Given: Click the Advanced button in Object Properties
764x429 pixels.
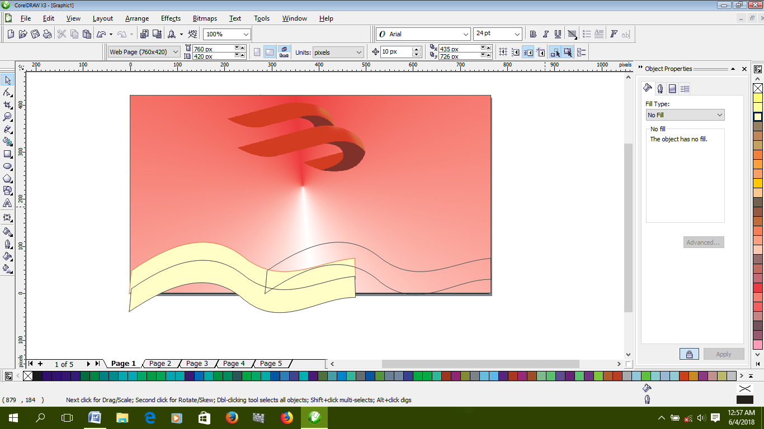Looking at the screenshot, I should [x=704, y=242].
